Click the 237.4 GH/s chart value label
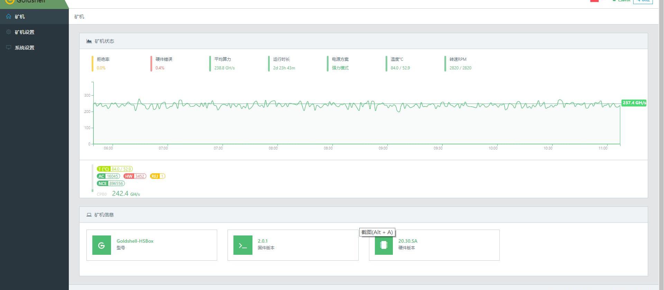Image resolution: width=664 pixels, height=290 pixels. coord(634,103)
